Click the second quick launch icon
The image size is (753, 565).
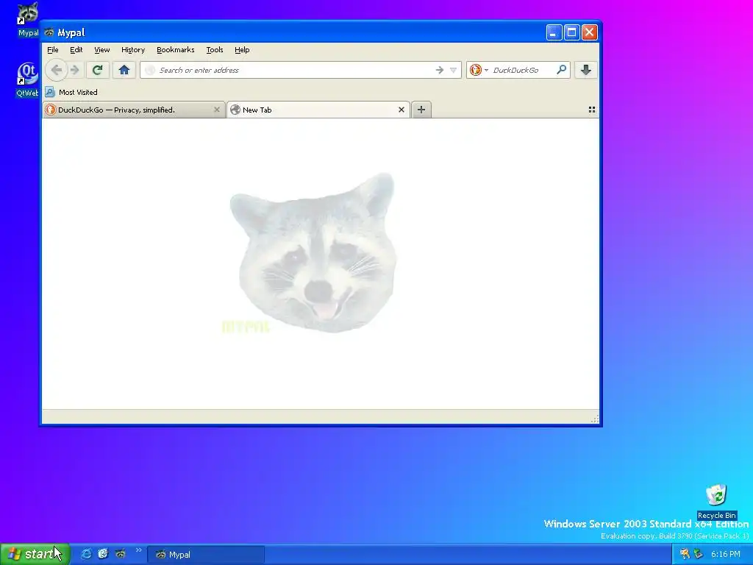(x=103, y=554)
